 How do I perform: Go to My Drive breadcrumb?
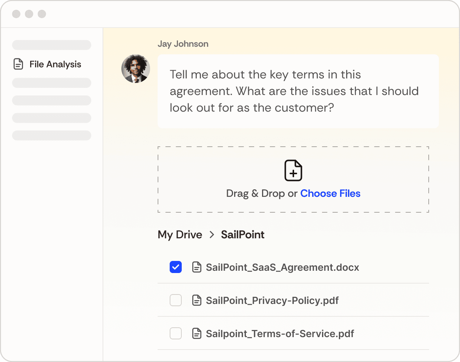(x=180, y=235)
